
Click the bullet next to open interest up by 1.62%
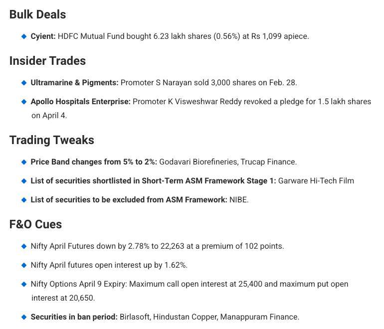(x=24, y=265)
